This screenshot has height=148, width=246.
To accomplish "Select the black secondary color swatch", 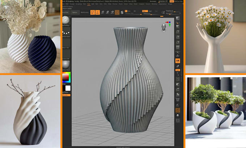I will (64, 88).
